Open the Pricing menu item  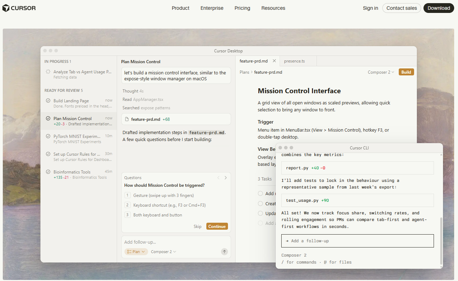pos(242,8)
